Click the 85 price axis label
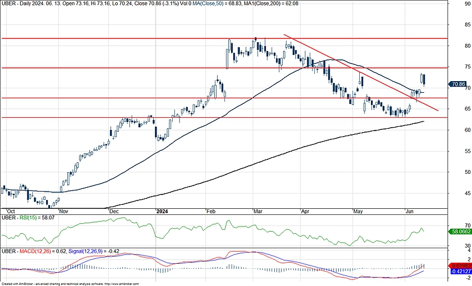The height and width of the screenshot is (286, 472). (468, 24)
